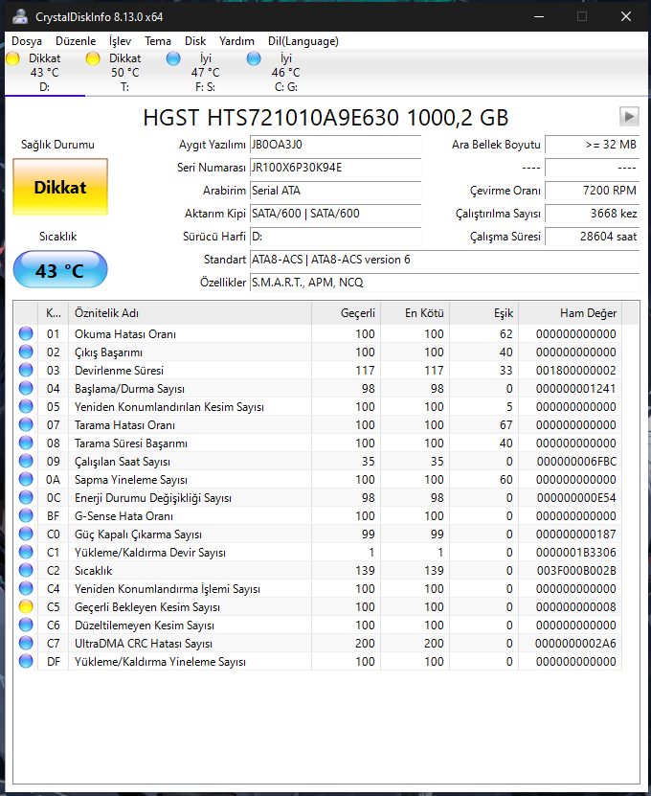Image resolution: width=651 pixels, height=796 pixels.
Task: Click the power on hours 28604 saat
Action: click(593, 237)
